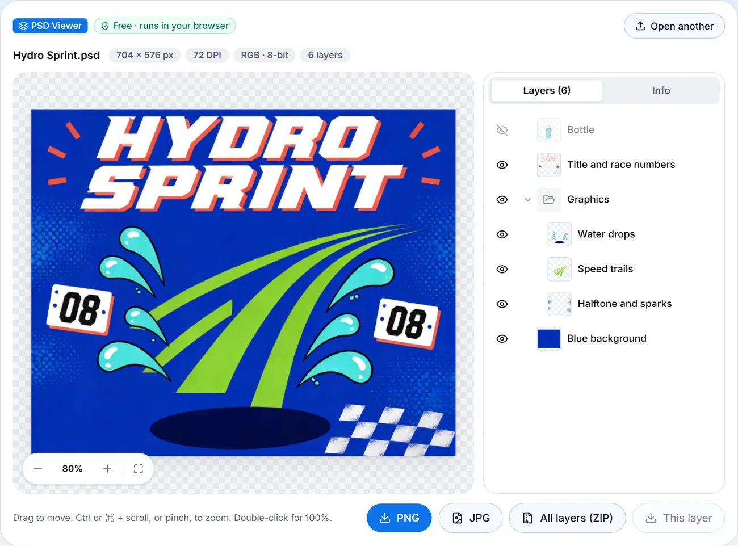Switch to the Layers (6) tab
The image size is (738, 546).
(547, 91)
